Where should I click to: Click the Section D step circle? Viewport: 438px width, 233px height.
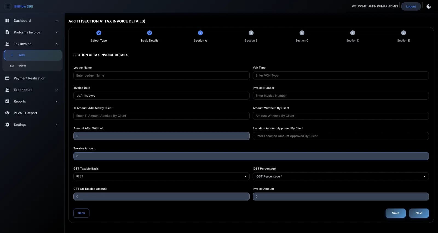353,33
